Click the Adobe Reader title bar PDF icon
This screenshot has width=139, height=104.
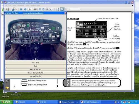click(6, 2)
